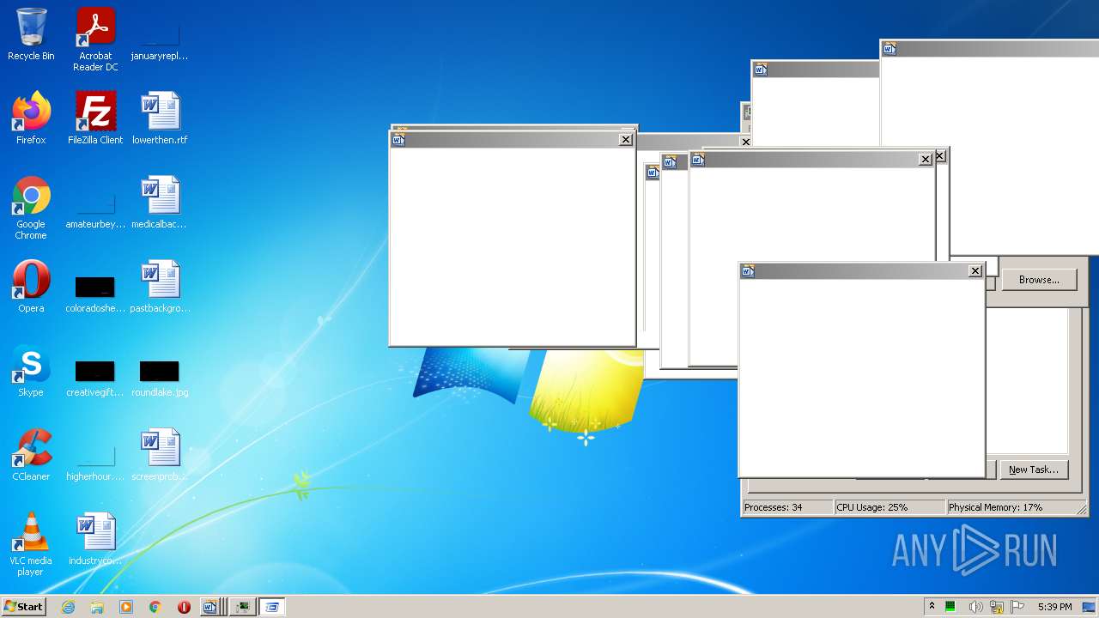Viewport: 1099px width, 618px height.
Task: Launch FileZilla Client shortcut
Action: pyautogui.click(x=95, y=118)
